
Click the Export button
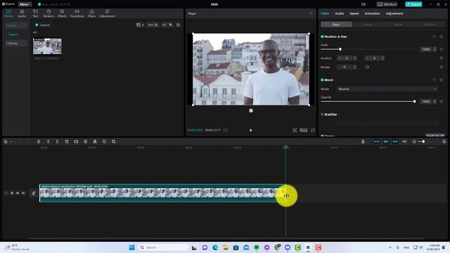click(413, 4)
